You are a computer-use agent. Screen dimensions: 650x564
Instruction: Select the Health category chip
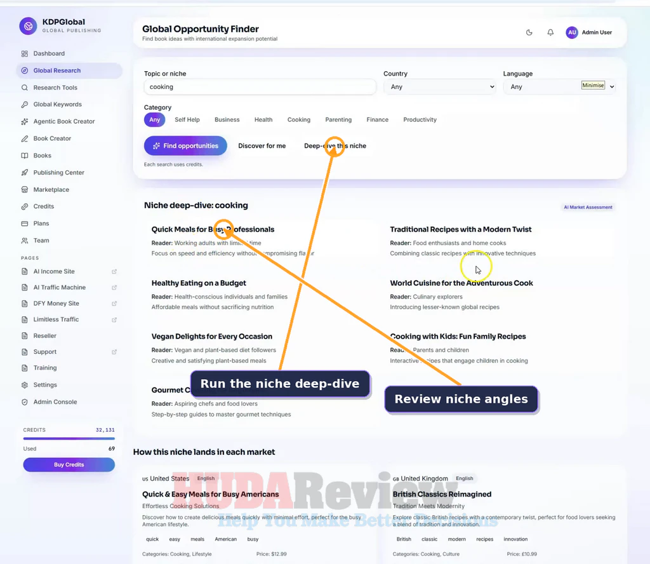[263, 120]
